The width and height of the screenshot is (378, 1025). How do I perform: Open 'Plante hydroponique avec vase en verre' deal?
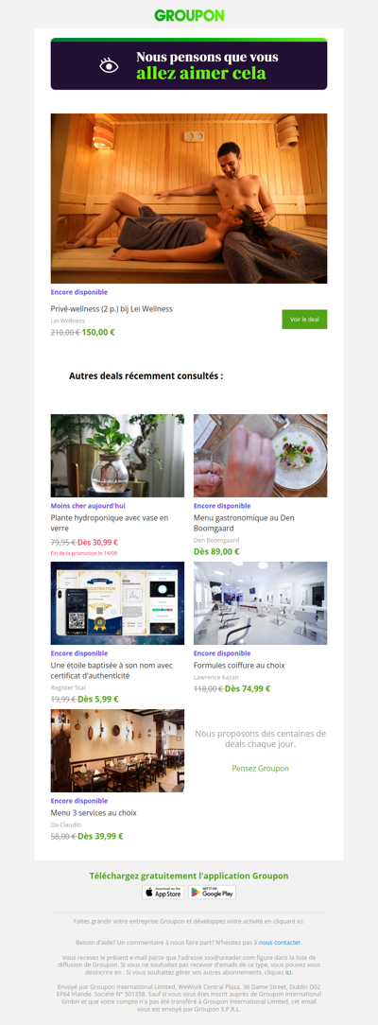point(110,523)
